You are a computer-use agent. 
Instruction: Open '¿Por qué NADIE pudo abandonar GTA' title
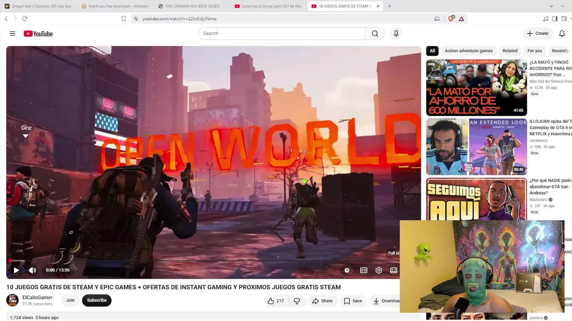pos(551,187)
